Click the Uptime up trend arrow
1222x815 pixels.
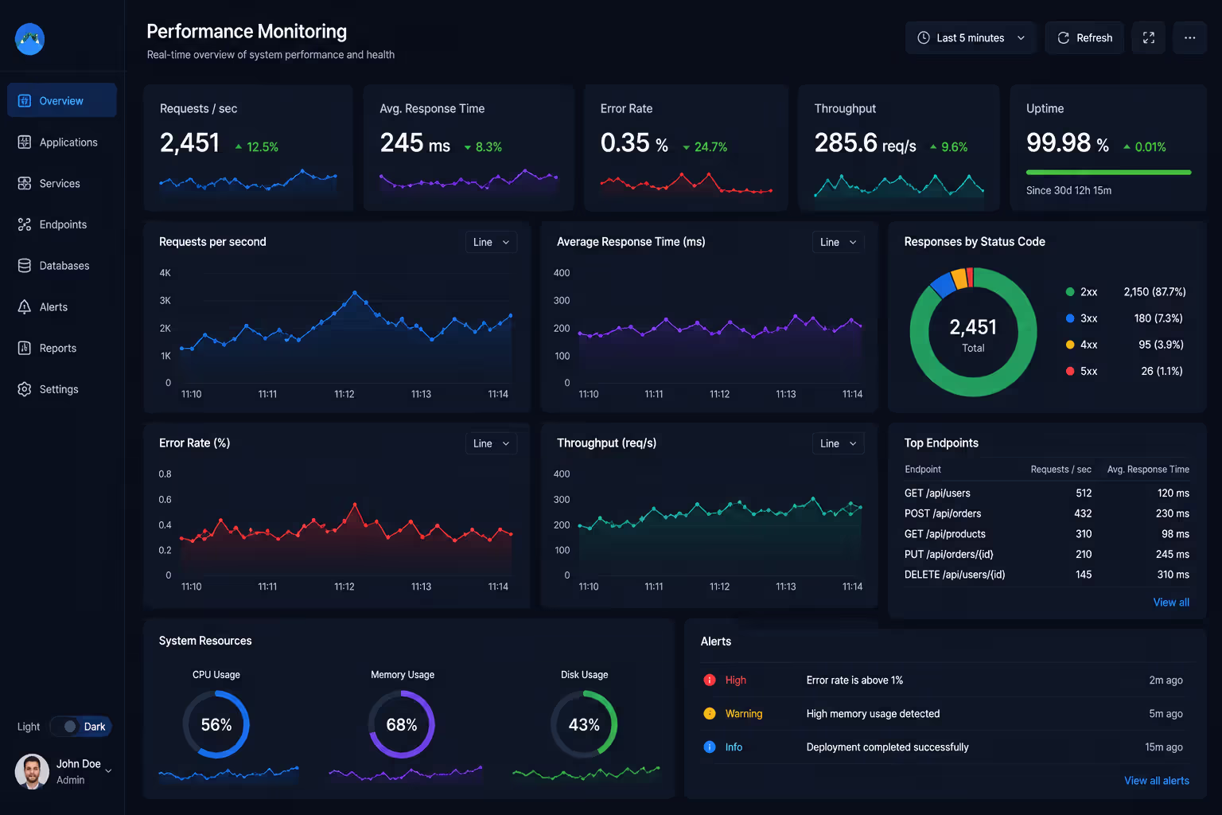[1127, 147]
